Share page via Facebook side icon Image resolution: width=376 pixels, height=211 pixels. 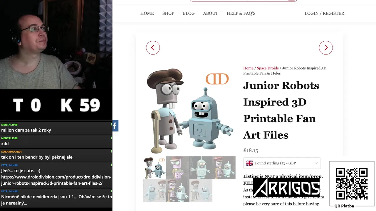tap(115, 126)
